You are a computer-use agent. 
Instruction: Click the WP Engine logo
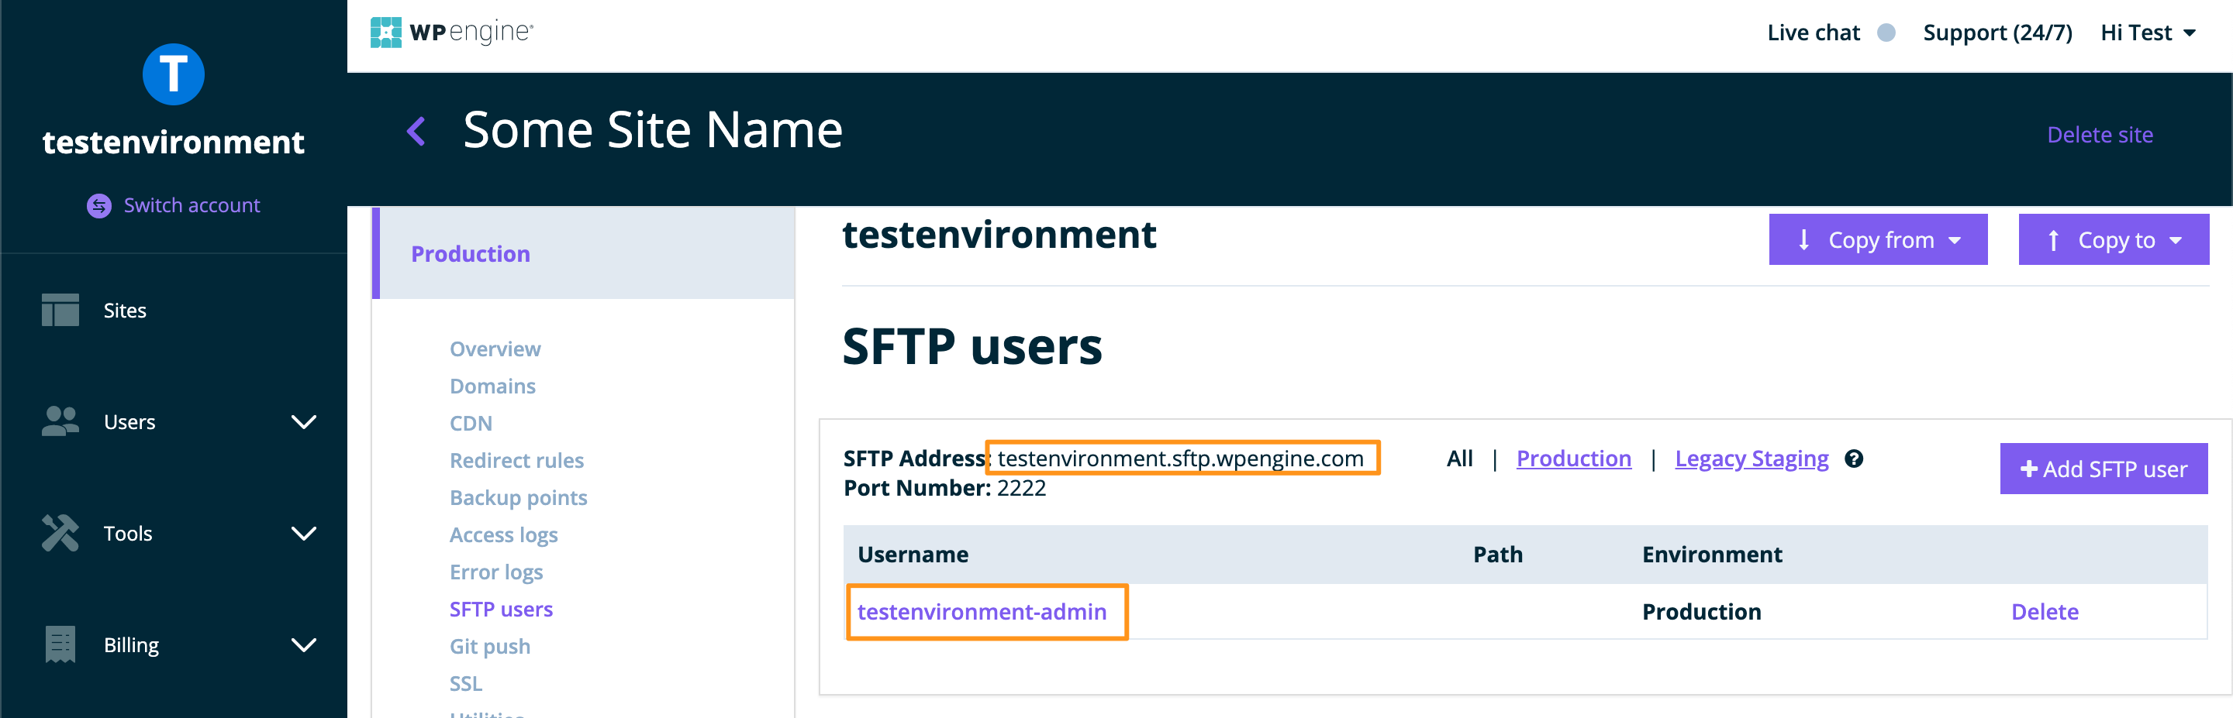451,33
